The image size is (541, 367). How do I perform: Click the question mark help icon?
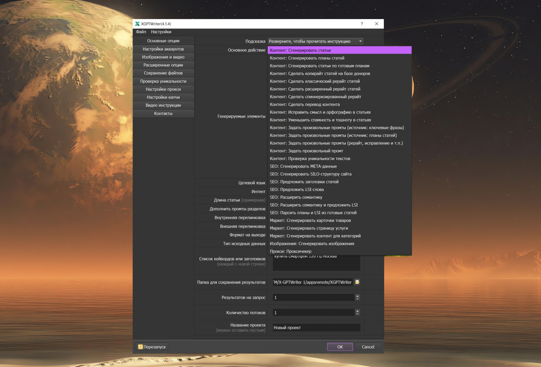(x=362, y=24)
